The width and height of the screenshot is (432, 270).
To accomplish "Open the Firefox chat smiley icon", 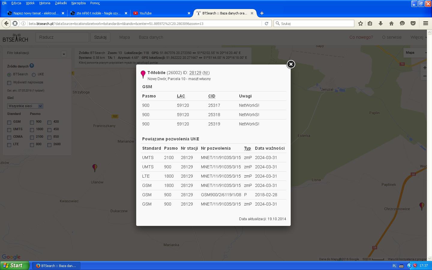I will [x=402, y=23].
